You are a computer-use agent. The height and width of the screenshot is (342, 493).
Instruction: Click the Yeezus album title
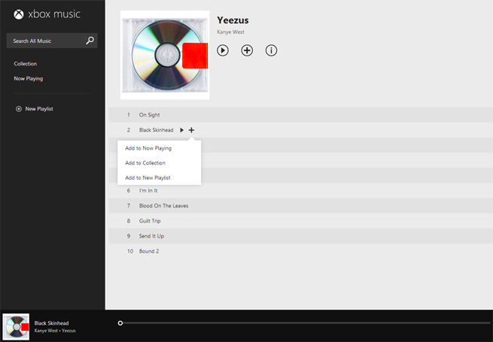click(x=233, y=20)
